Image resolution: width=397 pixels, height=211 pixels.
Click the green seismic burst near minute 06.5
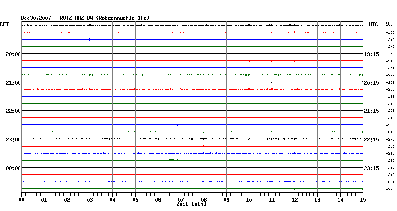coord(172,160)
